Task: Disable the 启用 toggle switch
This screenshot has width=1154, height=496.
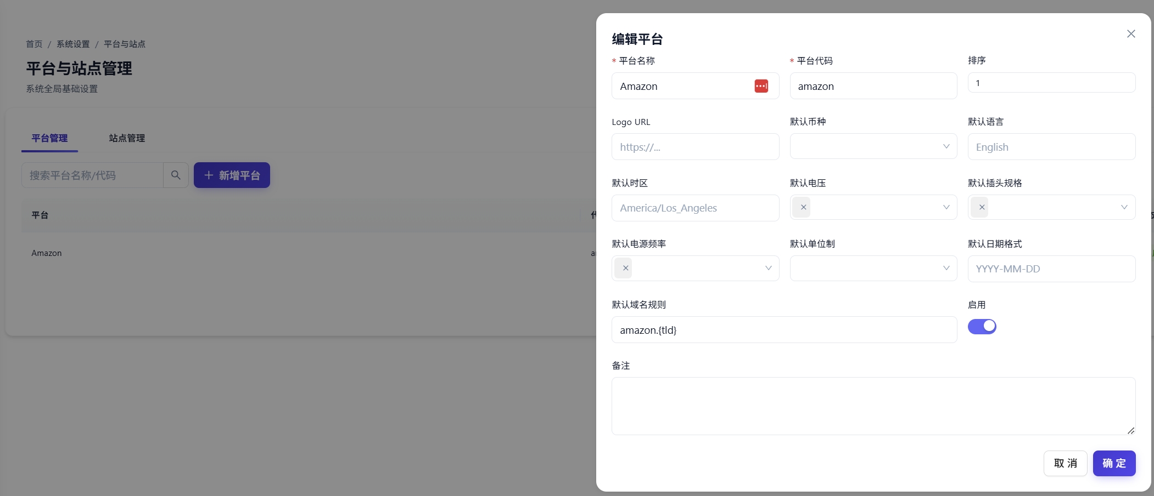Action: pos(982,326)
